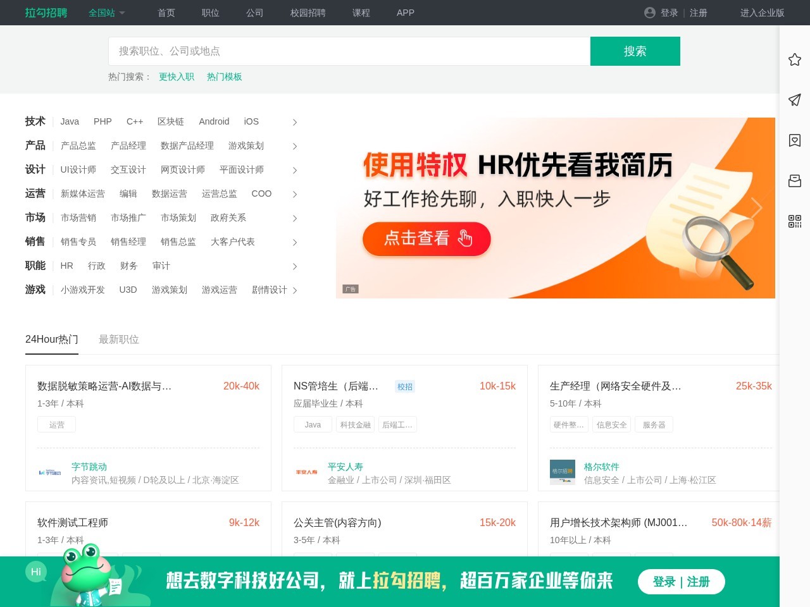Expand the 运营 category row arrow
The width and height of the screenshot is (810, 607).
pyautogui.click(x=294, y=194)
